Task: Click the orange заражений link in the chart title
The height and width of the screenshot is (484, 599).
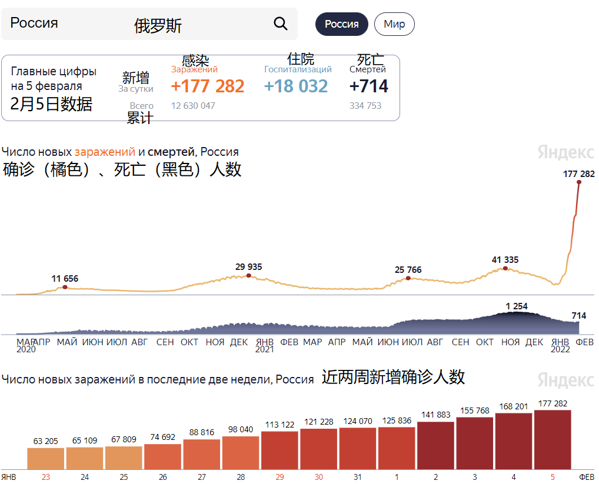Action: tap(106, 151)
